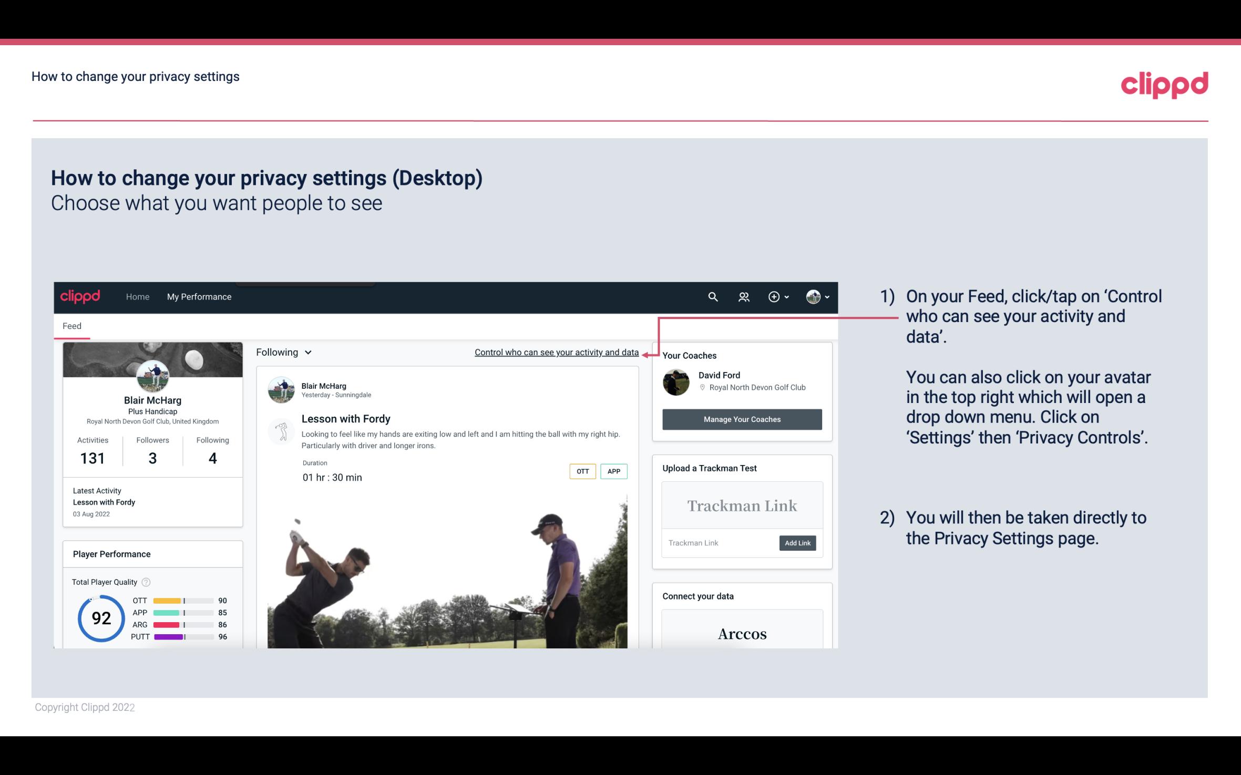
Task: Toggle the APP performance indicator button
Action: point(614,471)
